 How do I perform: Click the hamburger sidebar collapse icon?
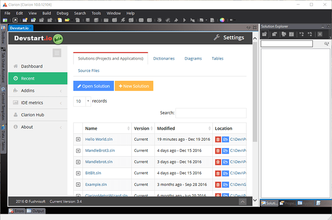tap(57, 53)
